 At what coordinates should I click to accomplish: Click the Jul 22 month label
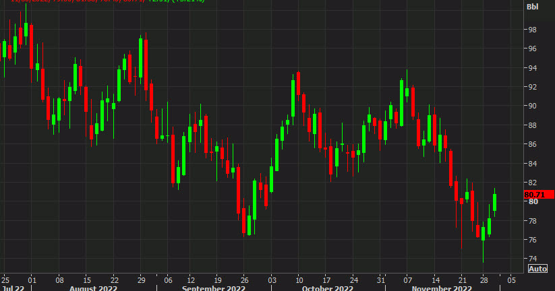(x=13, y=288)
